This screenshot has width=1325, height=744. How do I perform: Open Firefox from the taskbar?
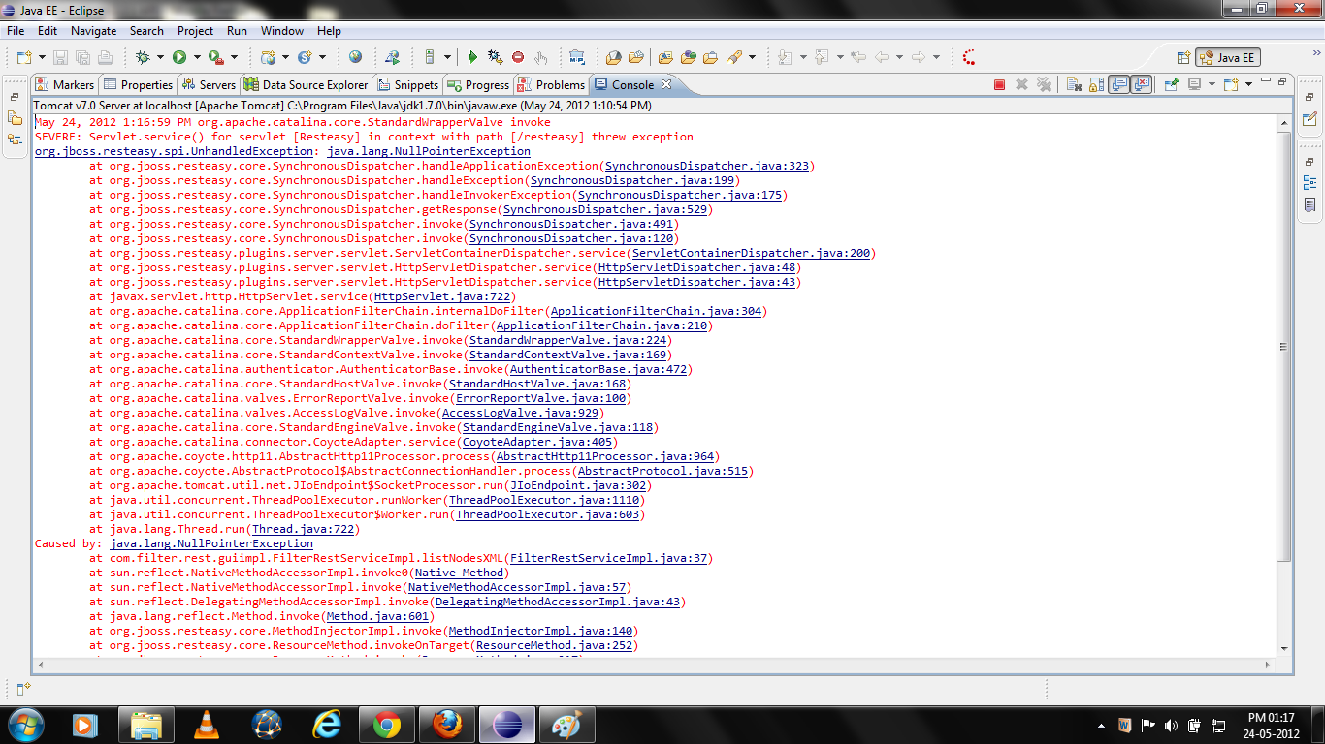pyautogui.click(x=447, y=724)
